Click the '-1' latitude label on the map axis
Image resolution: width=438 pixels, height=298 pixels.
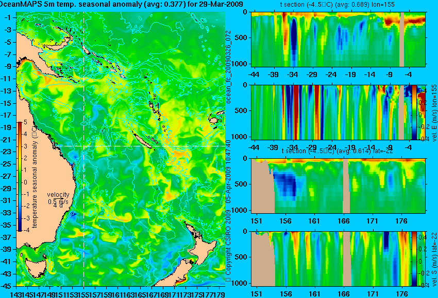click(x=8, y=17)
